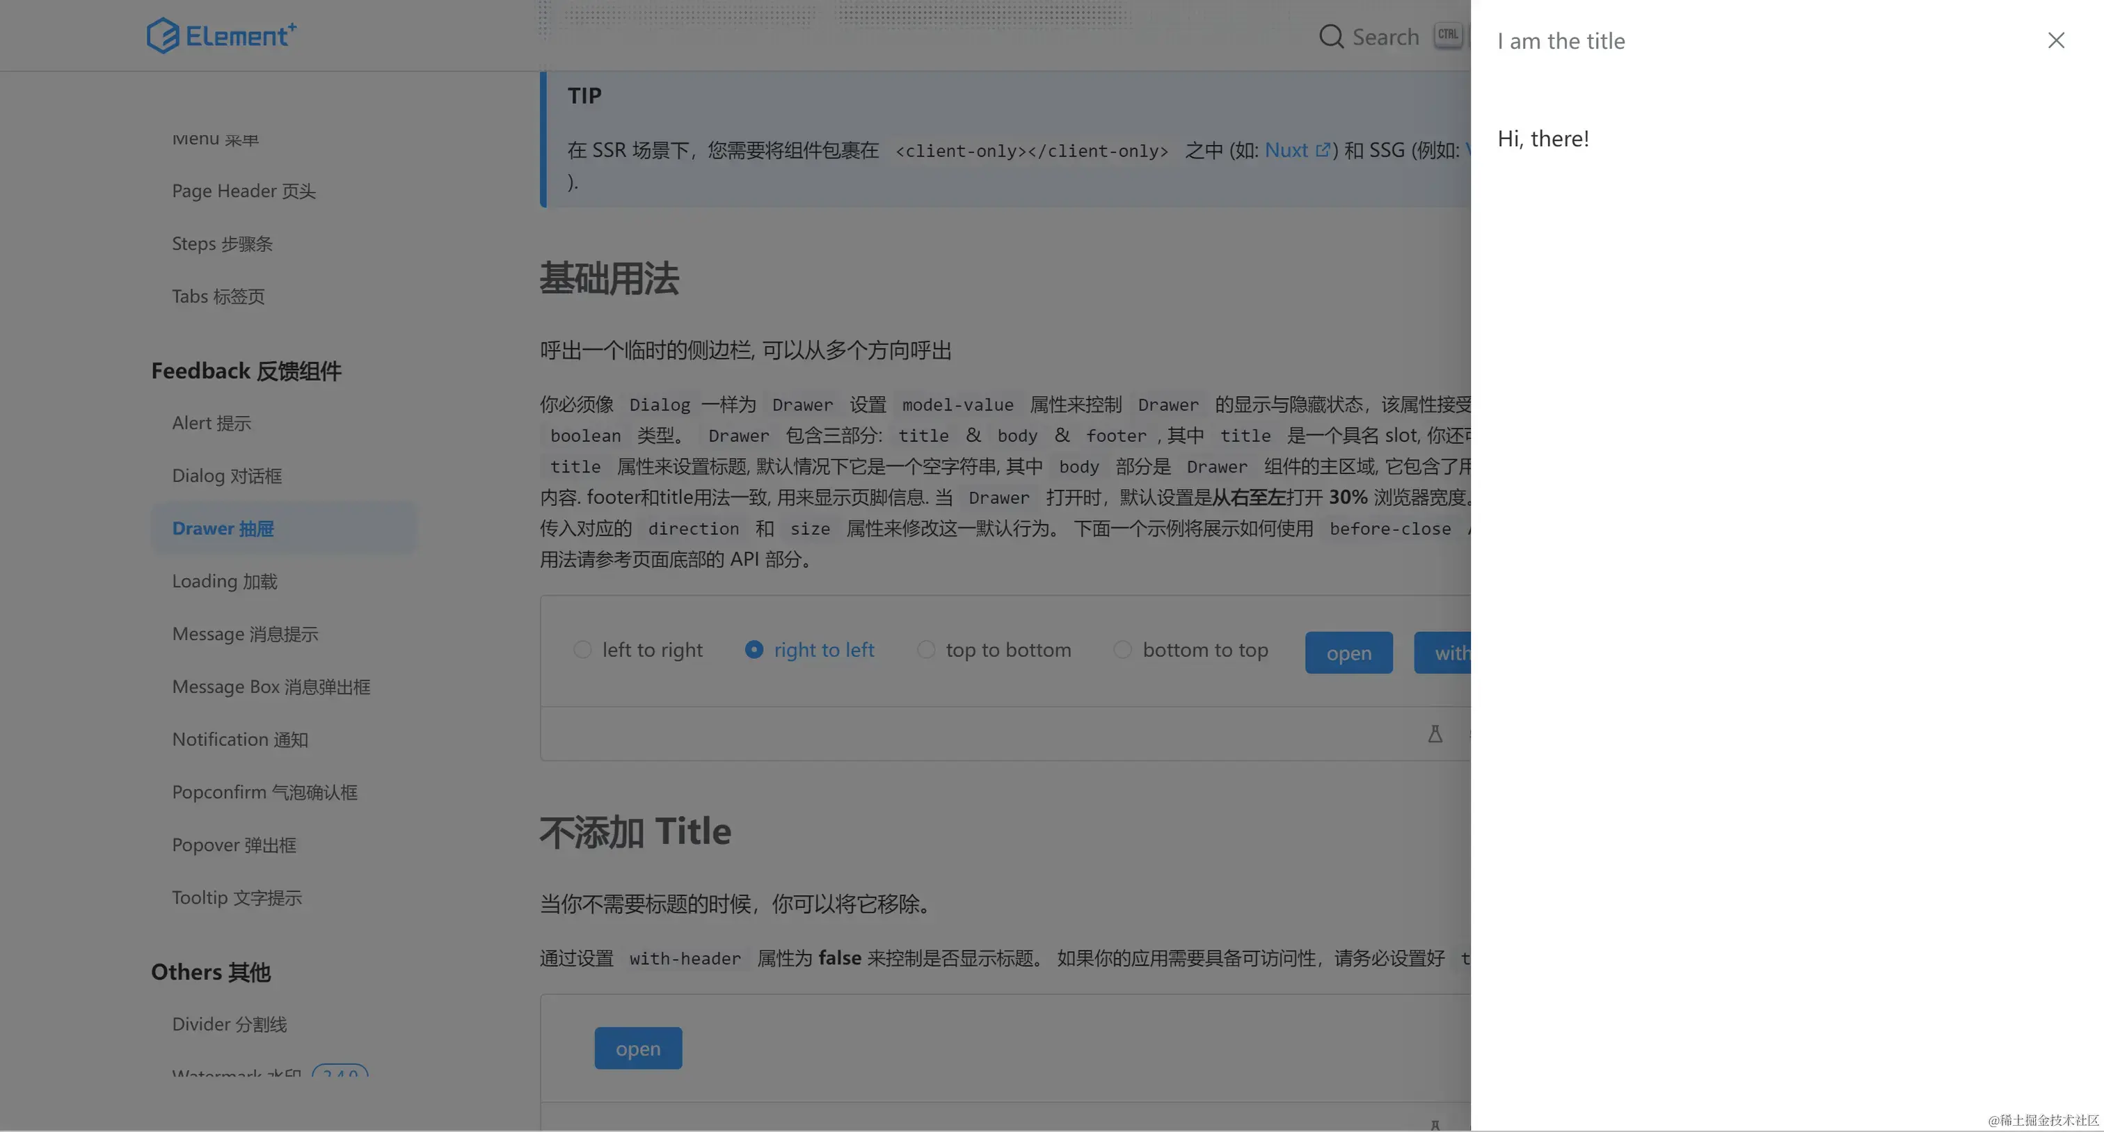Choose the 'top to bottom' direction radio

pyautogui.click(x=925, y=649)
